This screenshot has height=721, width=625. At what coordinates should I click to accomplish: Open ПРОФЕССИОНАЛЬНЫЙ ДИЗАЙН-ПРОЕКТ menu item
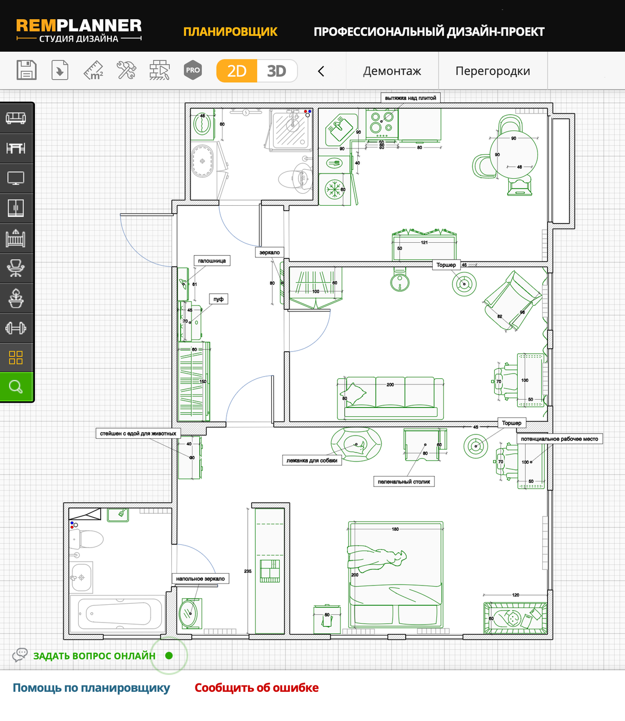[x=429, y=32]
